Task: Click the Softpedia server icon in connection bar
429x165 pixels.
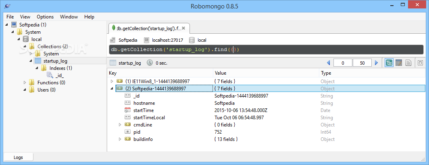Action: (x=112, y=40)
